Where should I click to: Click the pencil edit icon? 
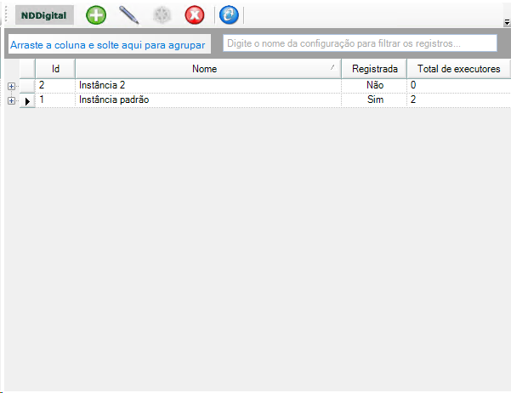click(129, 15)
